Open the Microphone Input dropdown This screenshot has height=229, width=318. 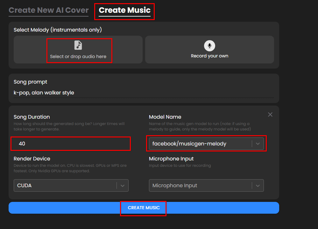coord(201,186)
